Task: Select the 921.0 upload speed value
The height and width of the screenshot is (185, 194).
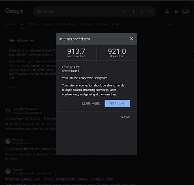Action: (x=117, y=51)
